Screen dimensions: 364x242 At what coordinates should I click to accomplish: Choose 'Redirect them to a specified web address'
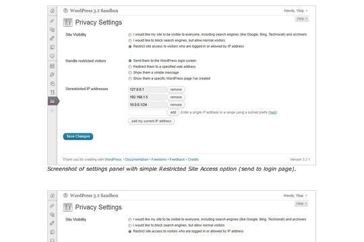130,67
